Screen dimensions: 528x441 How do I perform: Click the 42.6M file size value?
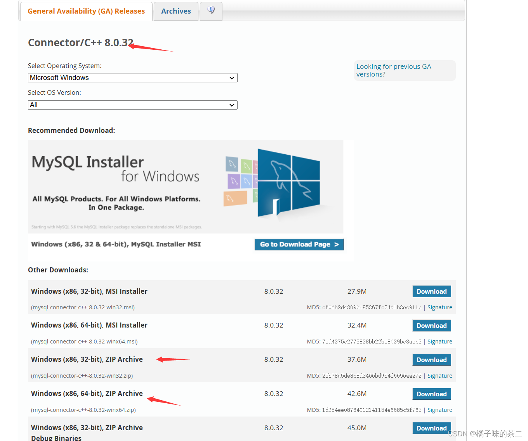tap(357, 394)
